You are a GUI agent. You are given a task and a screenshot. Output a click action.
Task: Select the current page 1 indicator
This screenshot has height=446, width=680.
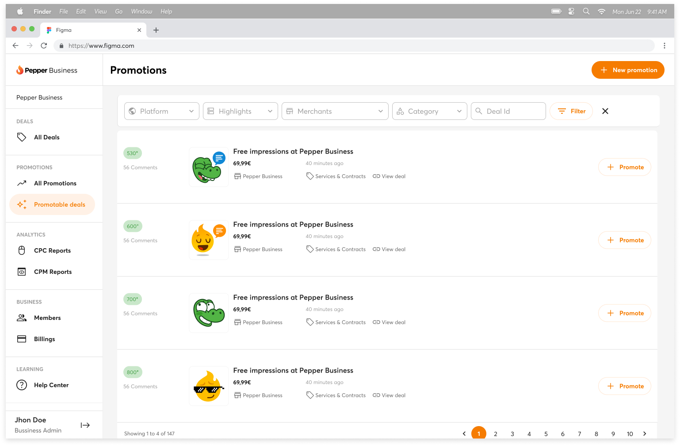tap(479, 433)
